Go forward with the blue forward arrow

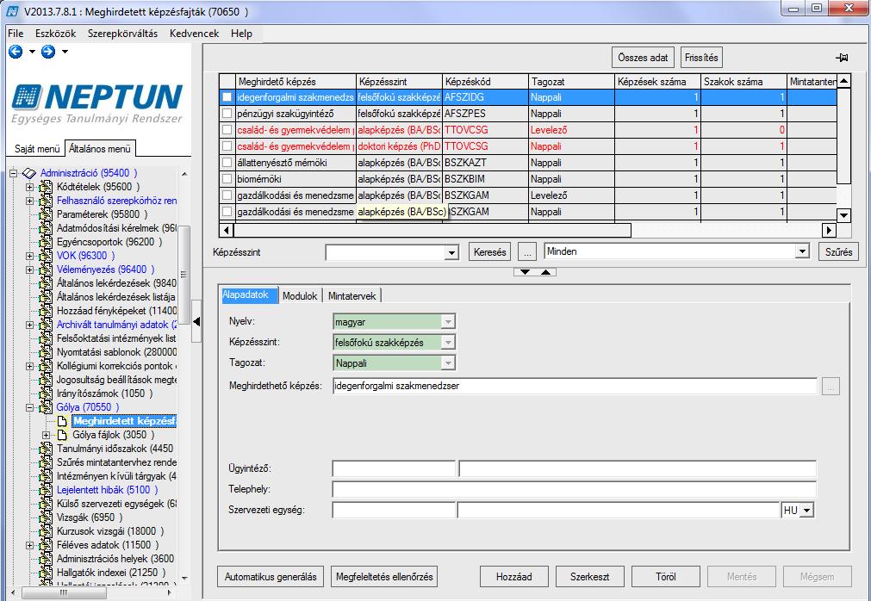click(x=48, y=52)
